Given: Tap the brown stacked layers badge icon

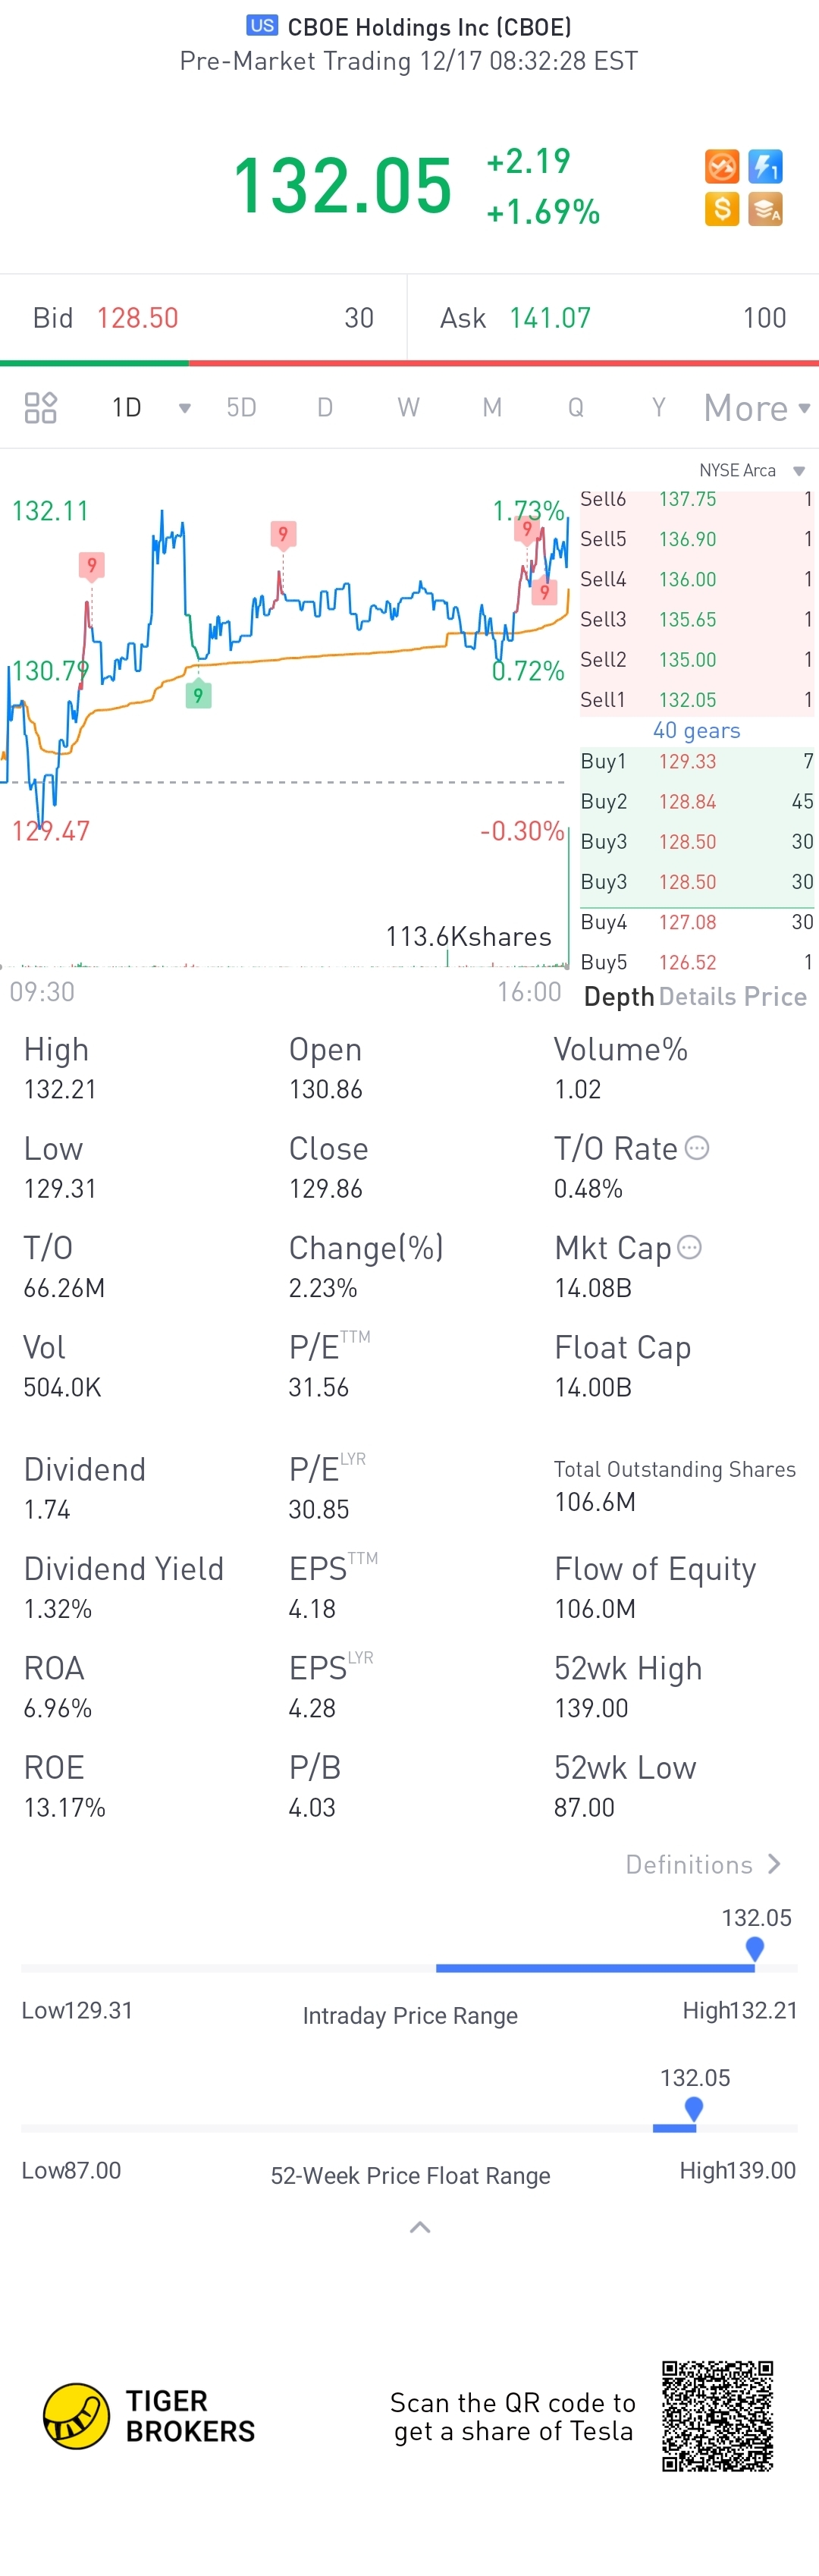Looking at the screenshot, I should click(x=765, y=209).
